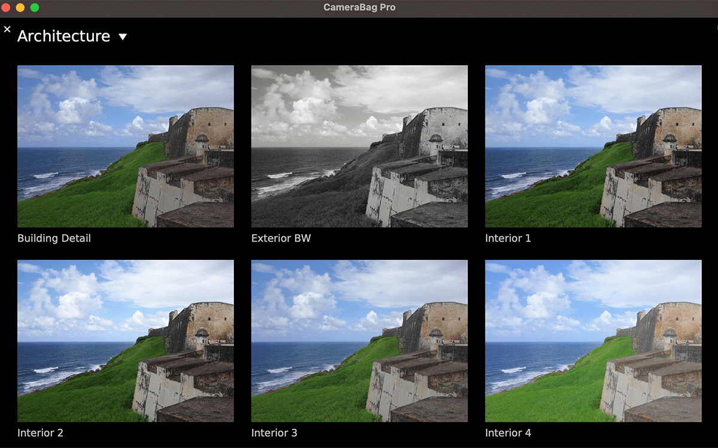This screenshot has height=448, width=718.
Task: Apply the Exterior BW black-and-white thumbnail
Action: tap(360, 146)
